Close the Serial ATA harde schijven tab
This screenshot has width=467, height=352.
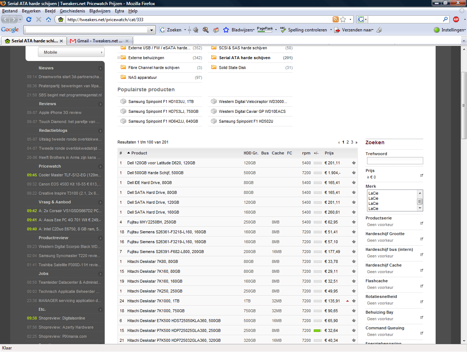(61, 41)
